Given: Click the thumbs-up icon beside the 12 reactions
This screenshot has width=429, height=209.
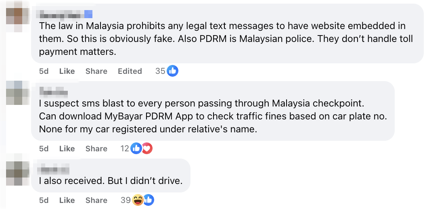Looking at the screenshot, I should point(136,148).
